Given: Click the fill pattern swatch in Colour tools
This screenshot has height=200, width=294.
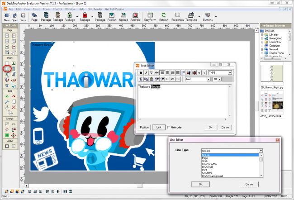Looking at the screenshot, I should coord(14,146).
